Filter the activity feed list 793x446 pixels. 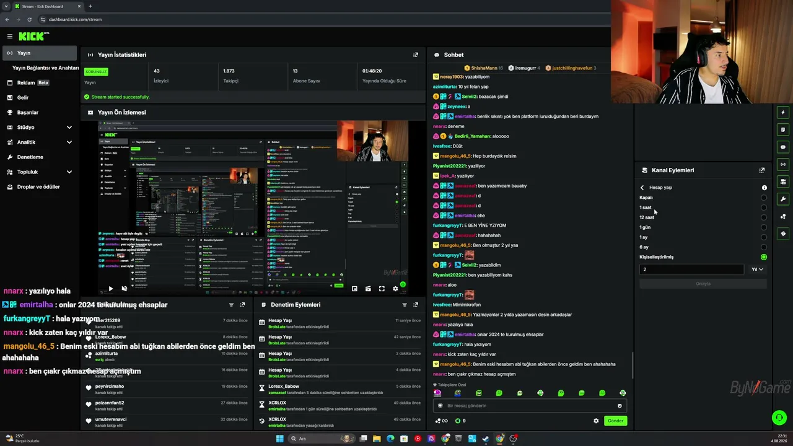click(231, 305)
